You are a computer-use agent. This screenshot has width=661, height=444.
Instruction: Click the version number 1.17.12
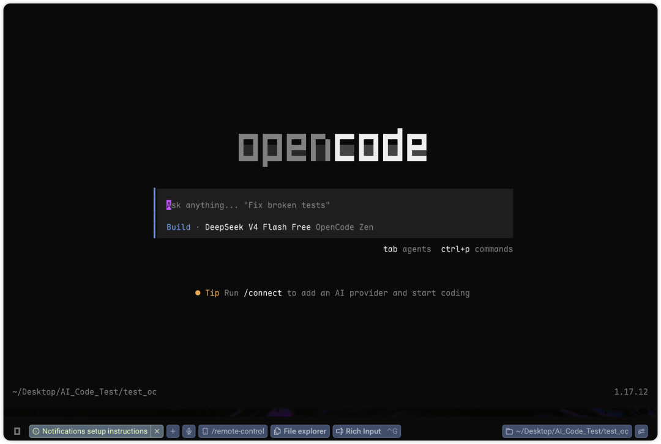point(630,392)
